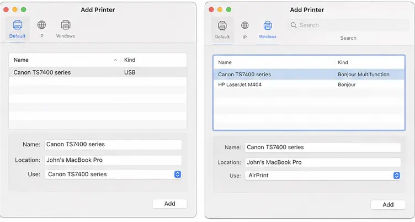
Task: Click the Name field in left window
Action: click(113, 144)
